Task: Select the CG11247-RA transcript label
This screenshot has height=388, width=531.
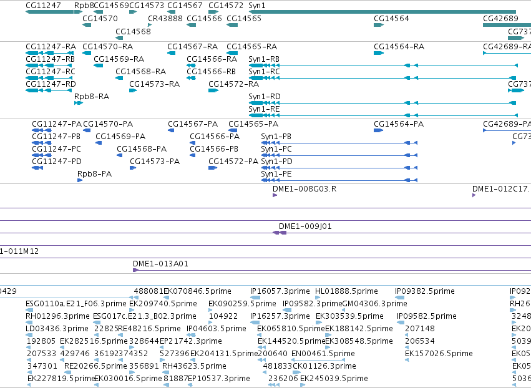Action: coord(51,47)
